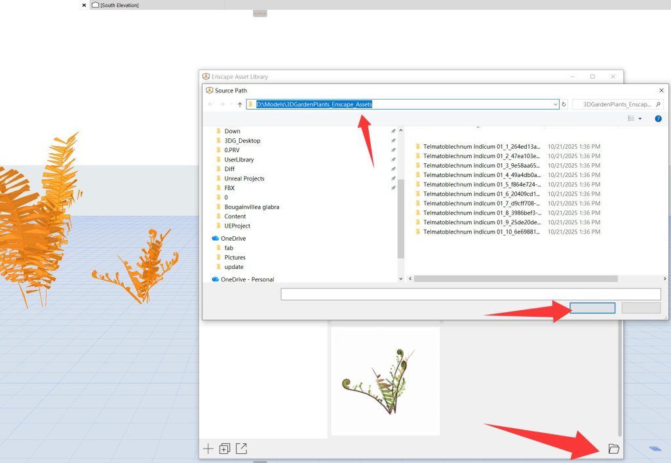Screen dimensions: 671x463
Task: Click the add asset plus icon
Action: tap(208, 449)
